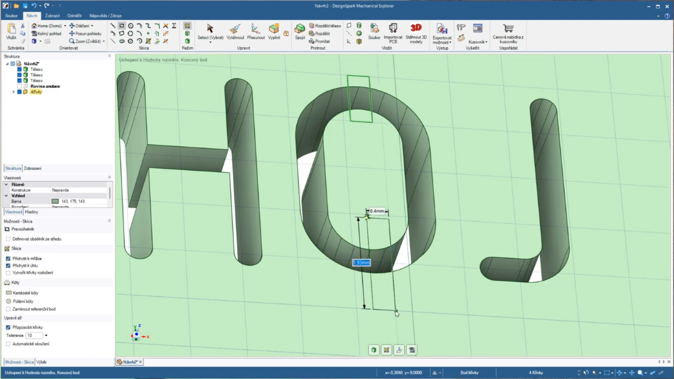This screenshot has width=674, height=379.
Task: Toggle visibility checkbox of first Těleso
Action: click(x=19, y=69)
